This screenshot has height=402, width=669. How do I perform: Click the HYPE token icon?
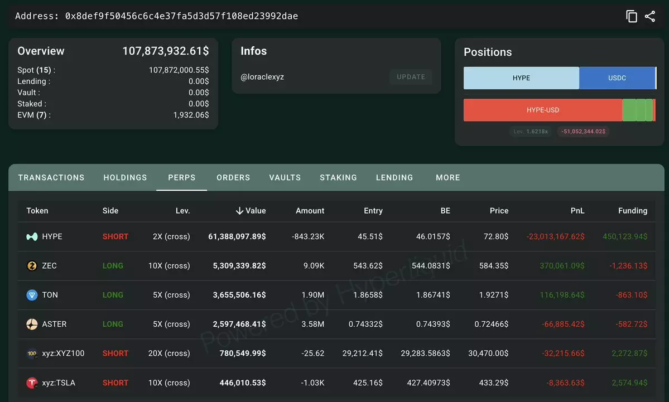(32, 236)
